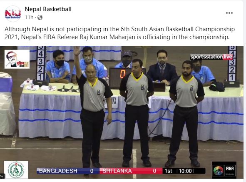Click the small Play label at video corner
The image size is (246, 182).
pos(2,176)
